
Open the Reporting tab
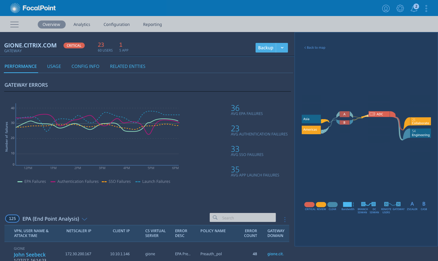tap(152, 24)
